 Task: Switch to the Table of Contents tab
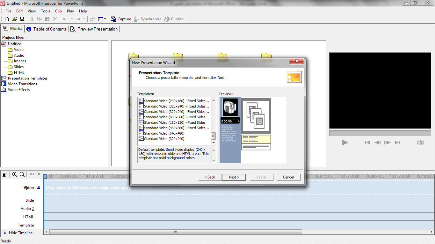[47, 29]
